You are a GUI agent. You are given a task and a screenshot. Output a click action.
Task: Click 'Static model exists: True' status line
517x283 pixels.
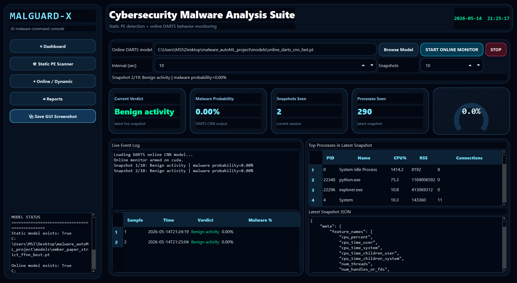point(41,233)
